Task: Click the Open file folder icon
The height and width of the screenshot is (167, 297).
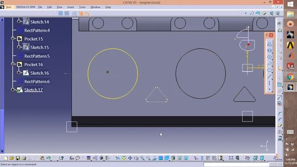Action: [x=12, y=158]
